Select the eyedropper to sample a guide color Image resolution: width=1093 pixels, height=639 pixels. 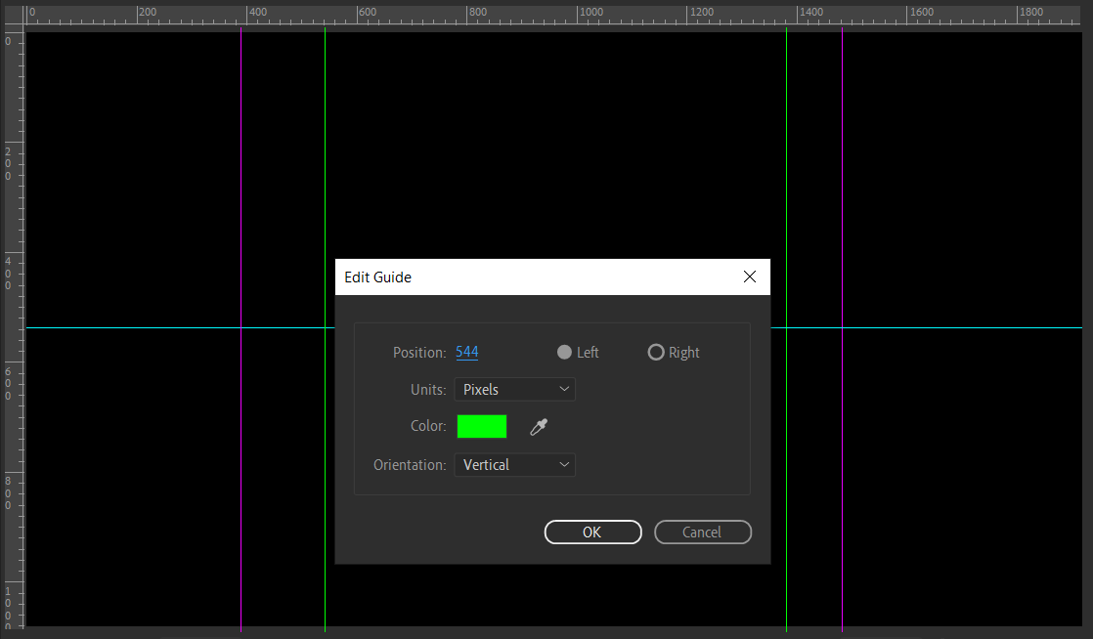pyautogui.click(x=538, y=426)
